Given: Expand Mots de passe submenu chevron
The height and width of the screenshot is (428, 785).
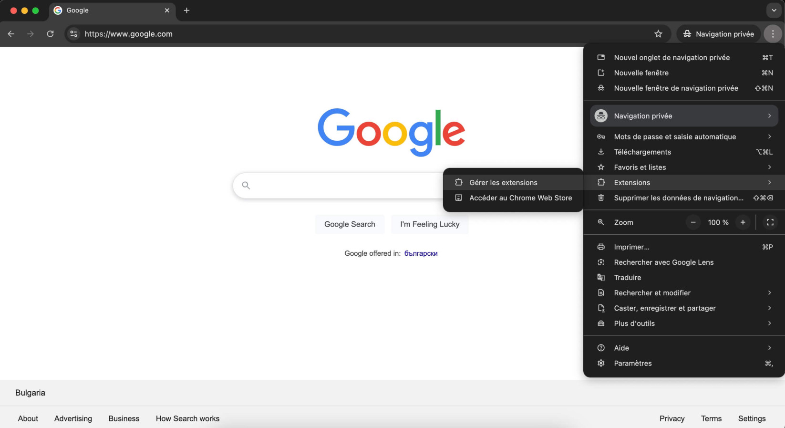Looking at the screenshot, I should (x=769, y=136).
